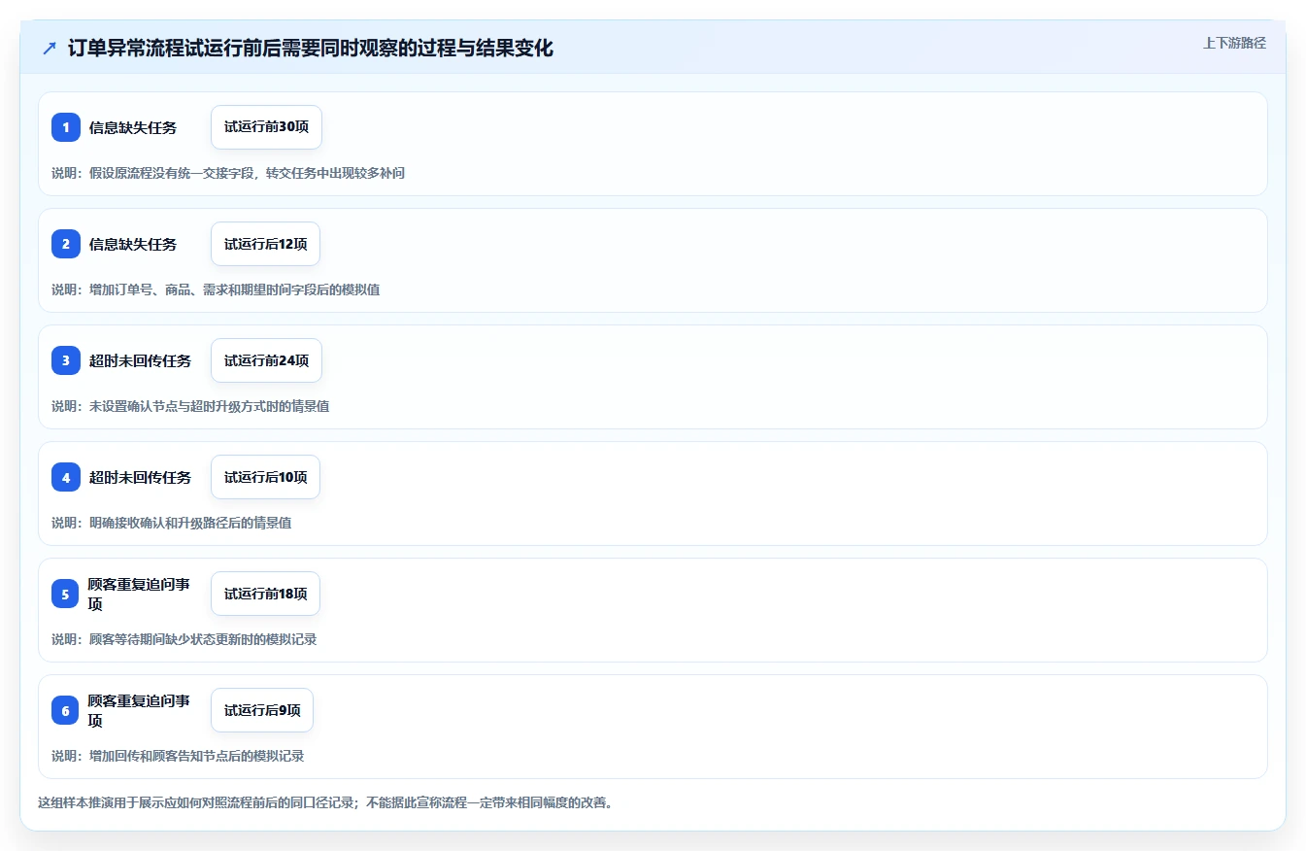The width and height of the screenshot is (1306, 851).
Task: Click the footer disclaimer beginning 这组样本推演
Action: pyautogui.click(x=325, y=802)
